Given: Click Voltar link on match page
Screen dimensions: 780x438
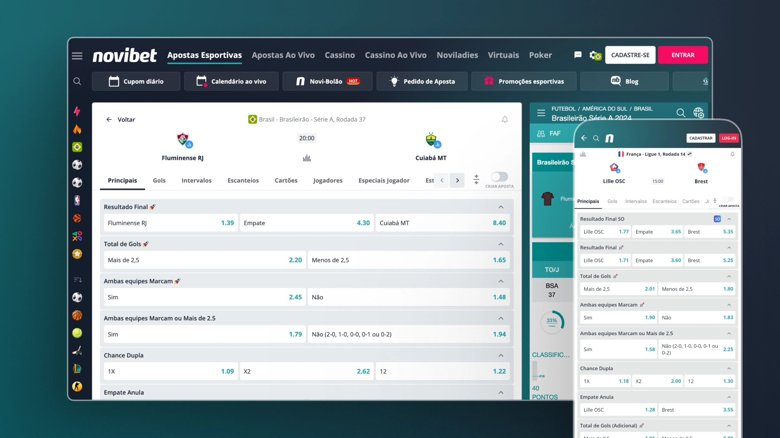Looking at the screenshot, I should click(126, 120).
